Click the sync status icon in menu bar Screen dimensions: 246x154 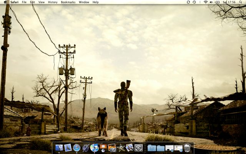[x=188, y=2]
